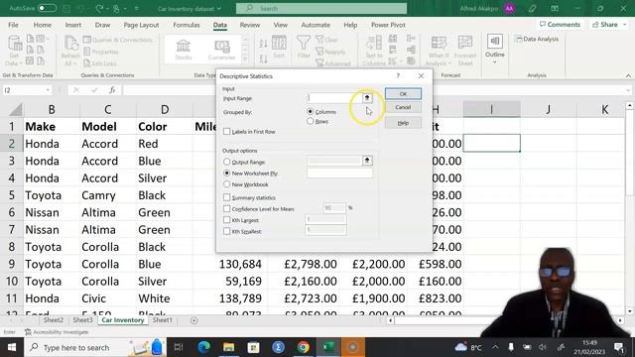Click the New Worksheet Ply text field
Screen dimensions: 635x357
point(339,173)
